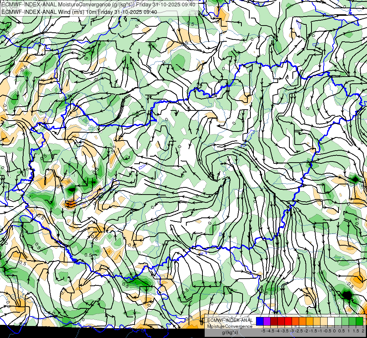Image resolution: width=367 pixels, height=338 pixels.
Task: Click the 2 legend scale value
Action: point(363,331)
